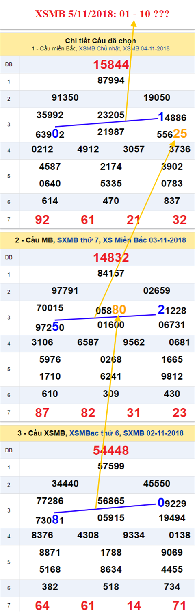This screenshot has width=195, height=612.
Task: Select the number 19494
Action: pyautogui.click(x=172, y=518)
